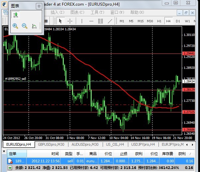The width and height of the screenshot is (200, 172).
Task: Sort orders by 类型 column header
Action: [67, 154]
